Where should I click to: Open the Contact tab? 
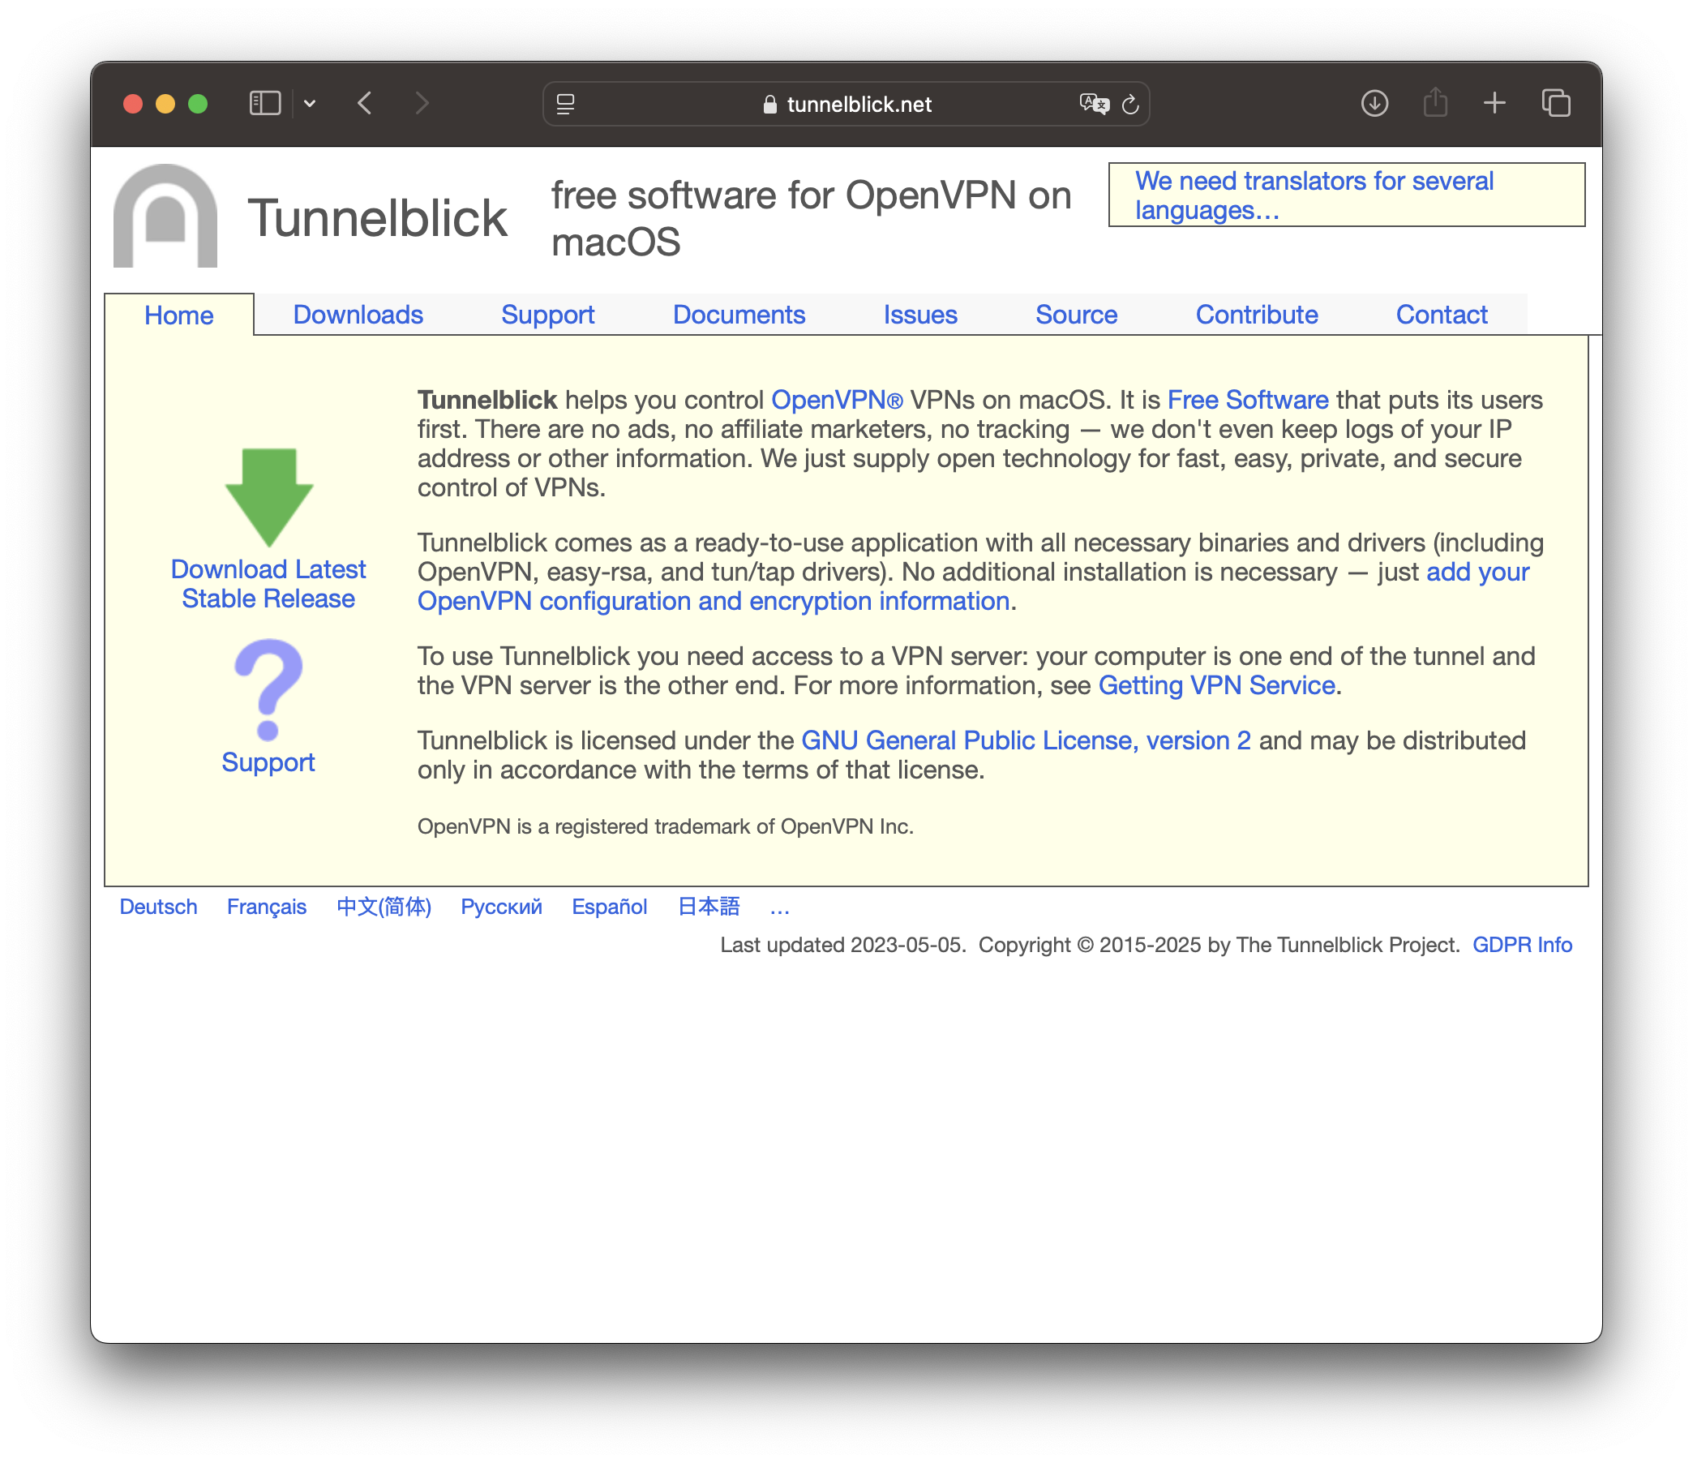tap(1442, 315)
